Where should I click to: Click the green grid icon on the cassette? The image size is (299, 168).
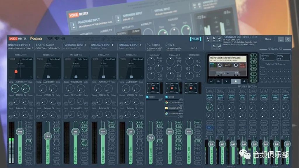pos(213,65)
